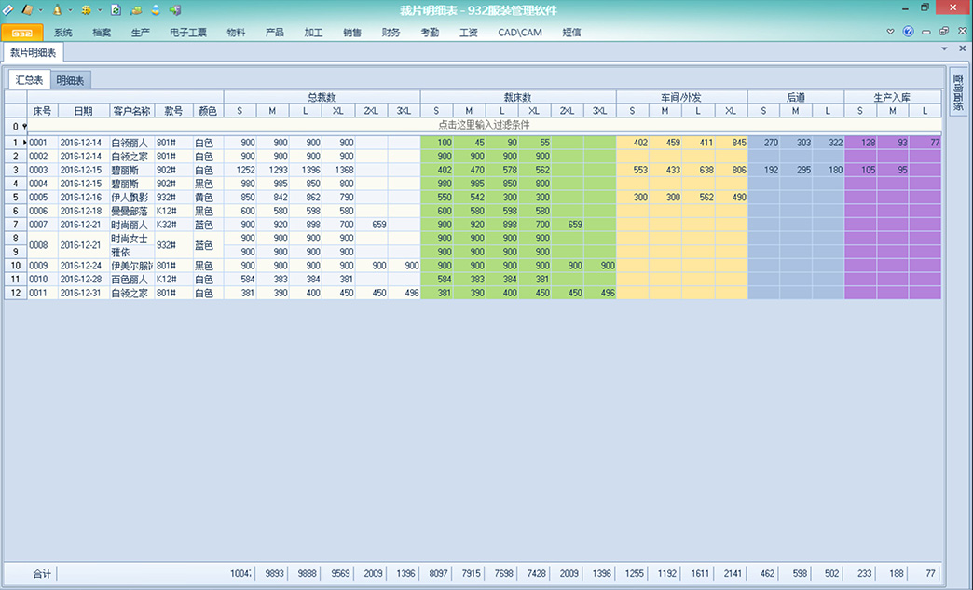Click the green exit arrow icon

(174, 8)
